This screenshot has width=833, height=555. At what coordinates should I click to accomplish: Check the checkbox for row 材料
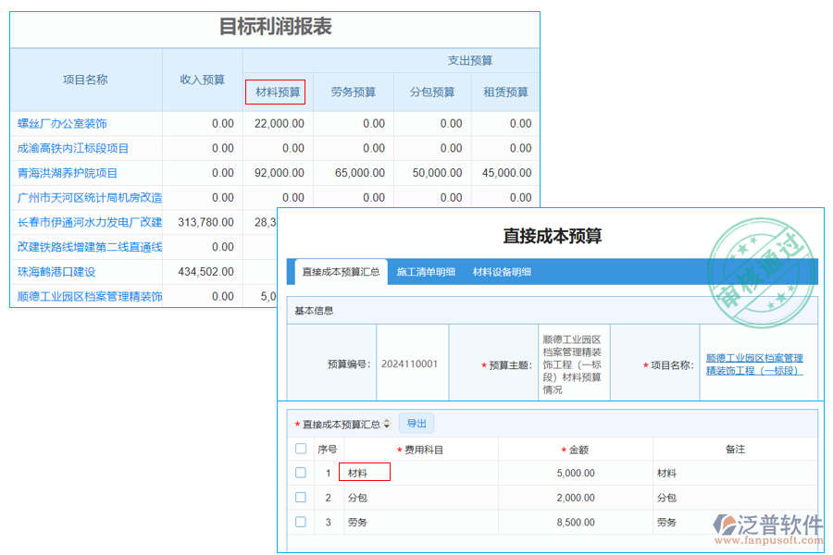click(300, 472)
